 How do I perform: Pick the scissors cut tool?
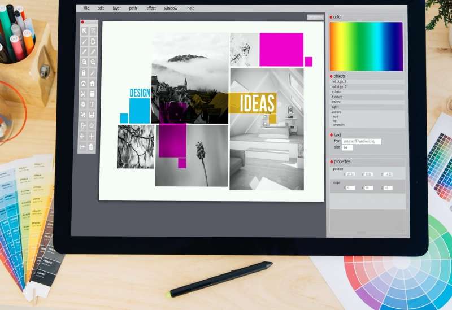click(x=84, y=94)
